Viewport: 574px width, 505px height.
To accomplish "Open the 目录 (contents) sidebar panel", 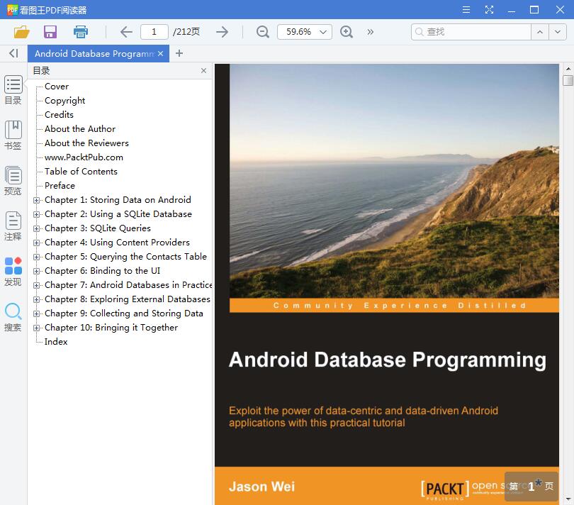I will [x=13, y=90].
